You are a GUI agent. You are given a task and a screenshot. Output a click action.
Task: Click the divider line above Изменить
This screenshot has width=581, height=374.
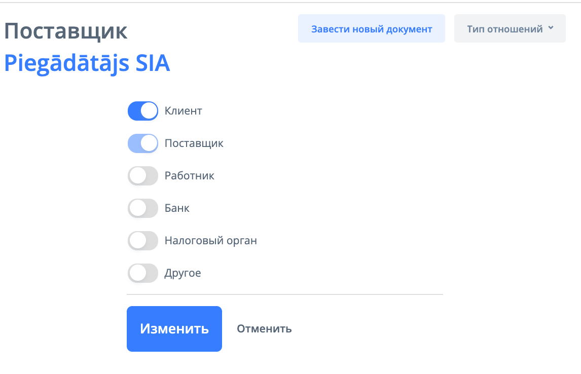[284, 294]
